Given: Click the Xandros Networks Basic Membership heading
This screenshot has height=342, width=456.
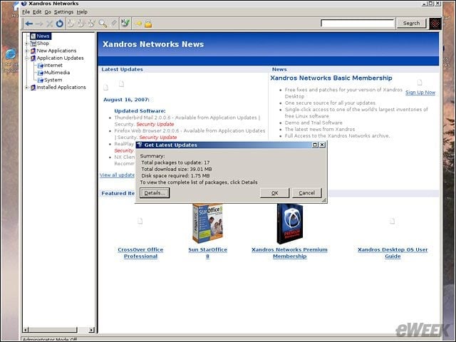Looking at the screenshot, I should pos(331,78).
